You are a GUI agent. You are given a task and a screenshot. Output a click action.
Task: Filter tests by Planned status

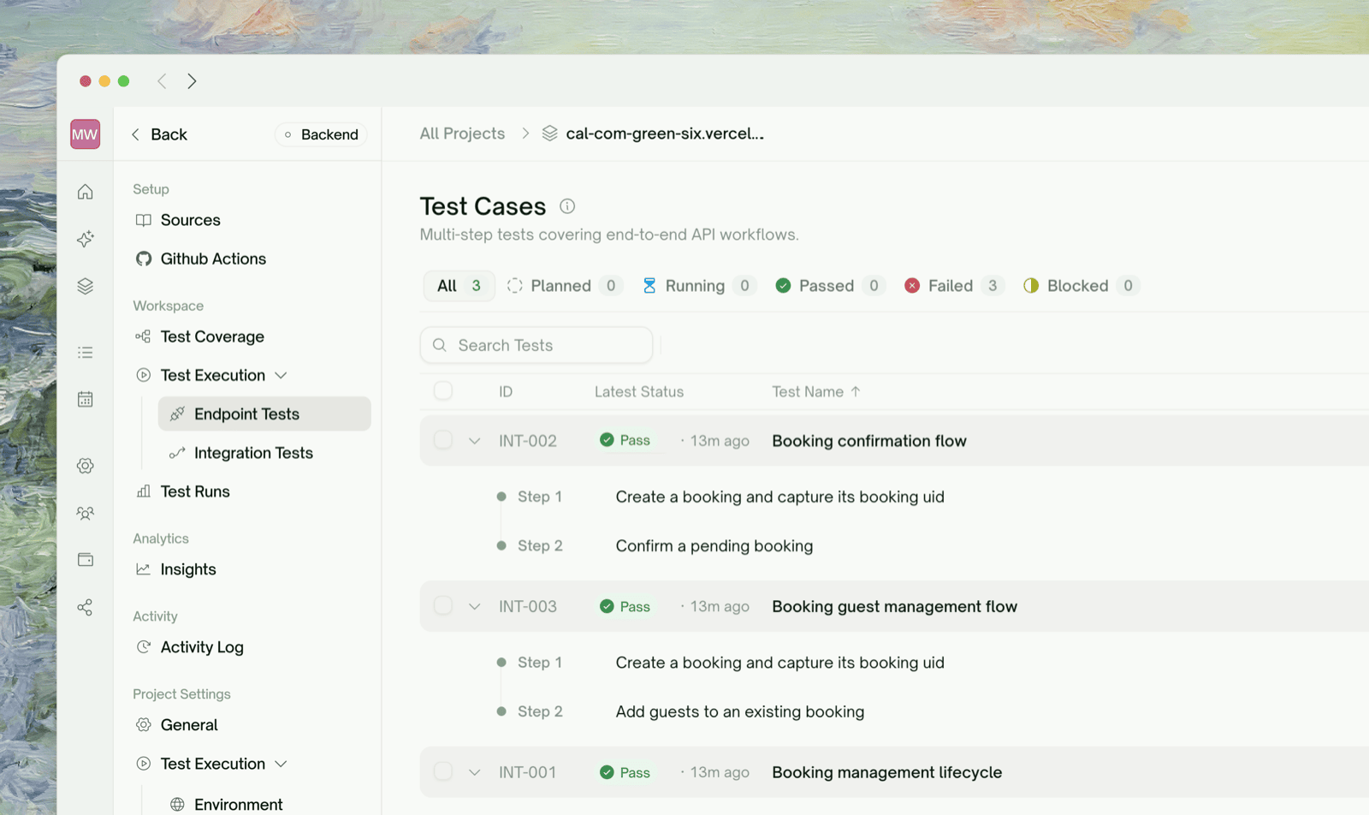coord(564,286)
